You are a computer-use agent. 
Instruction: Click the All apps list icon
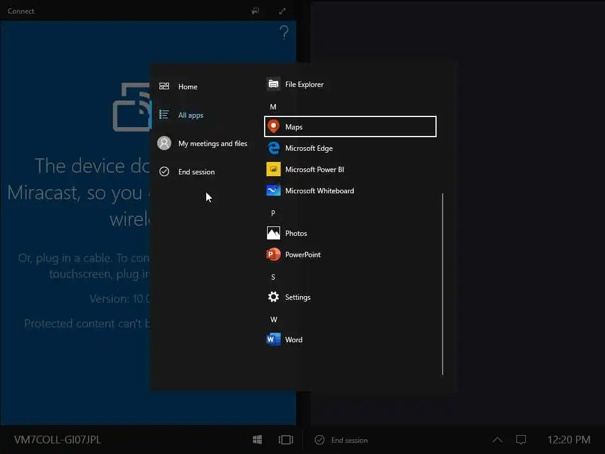pos(164,115)
